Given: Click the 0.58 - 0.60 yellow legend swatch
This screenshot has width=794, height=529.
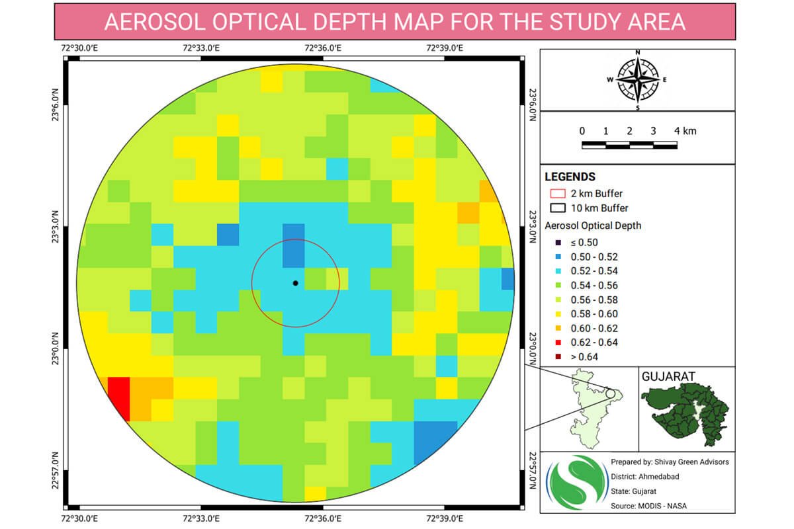Looking at the screenshot, I should coord(558,314).
